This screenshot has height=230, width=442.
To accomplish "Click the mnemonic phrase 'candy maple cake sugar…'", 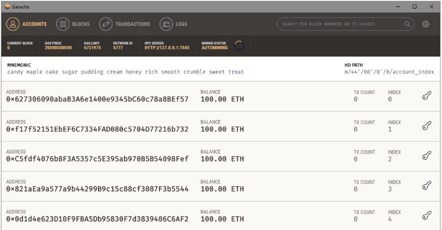I will [x=125, y=72].
